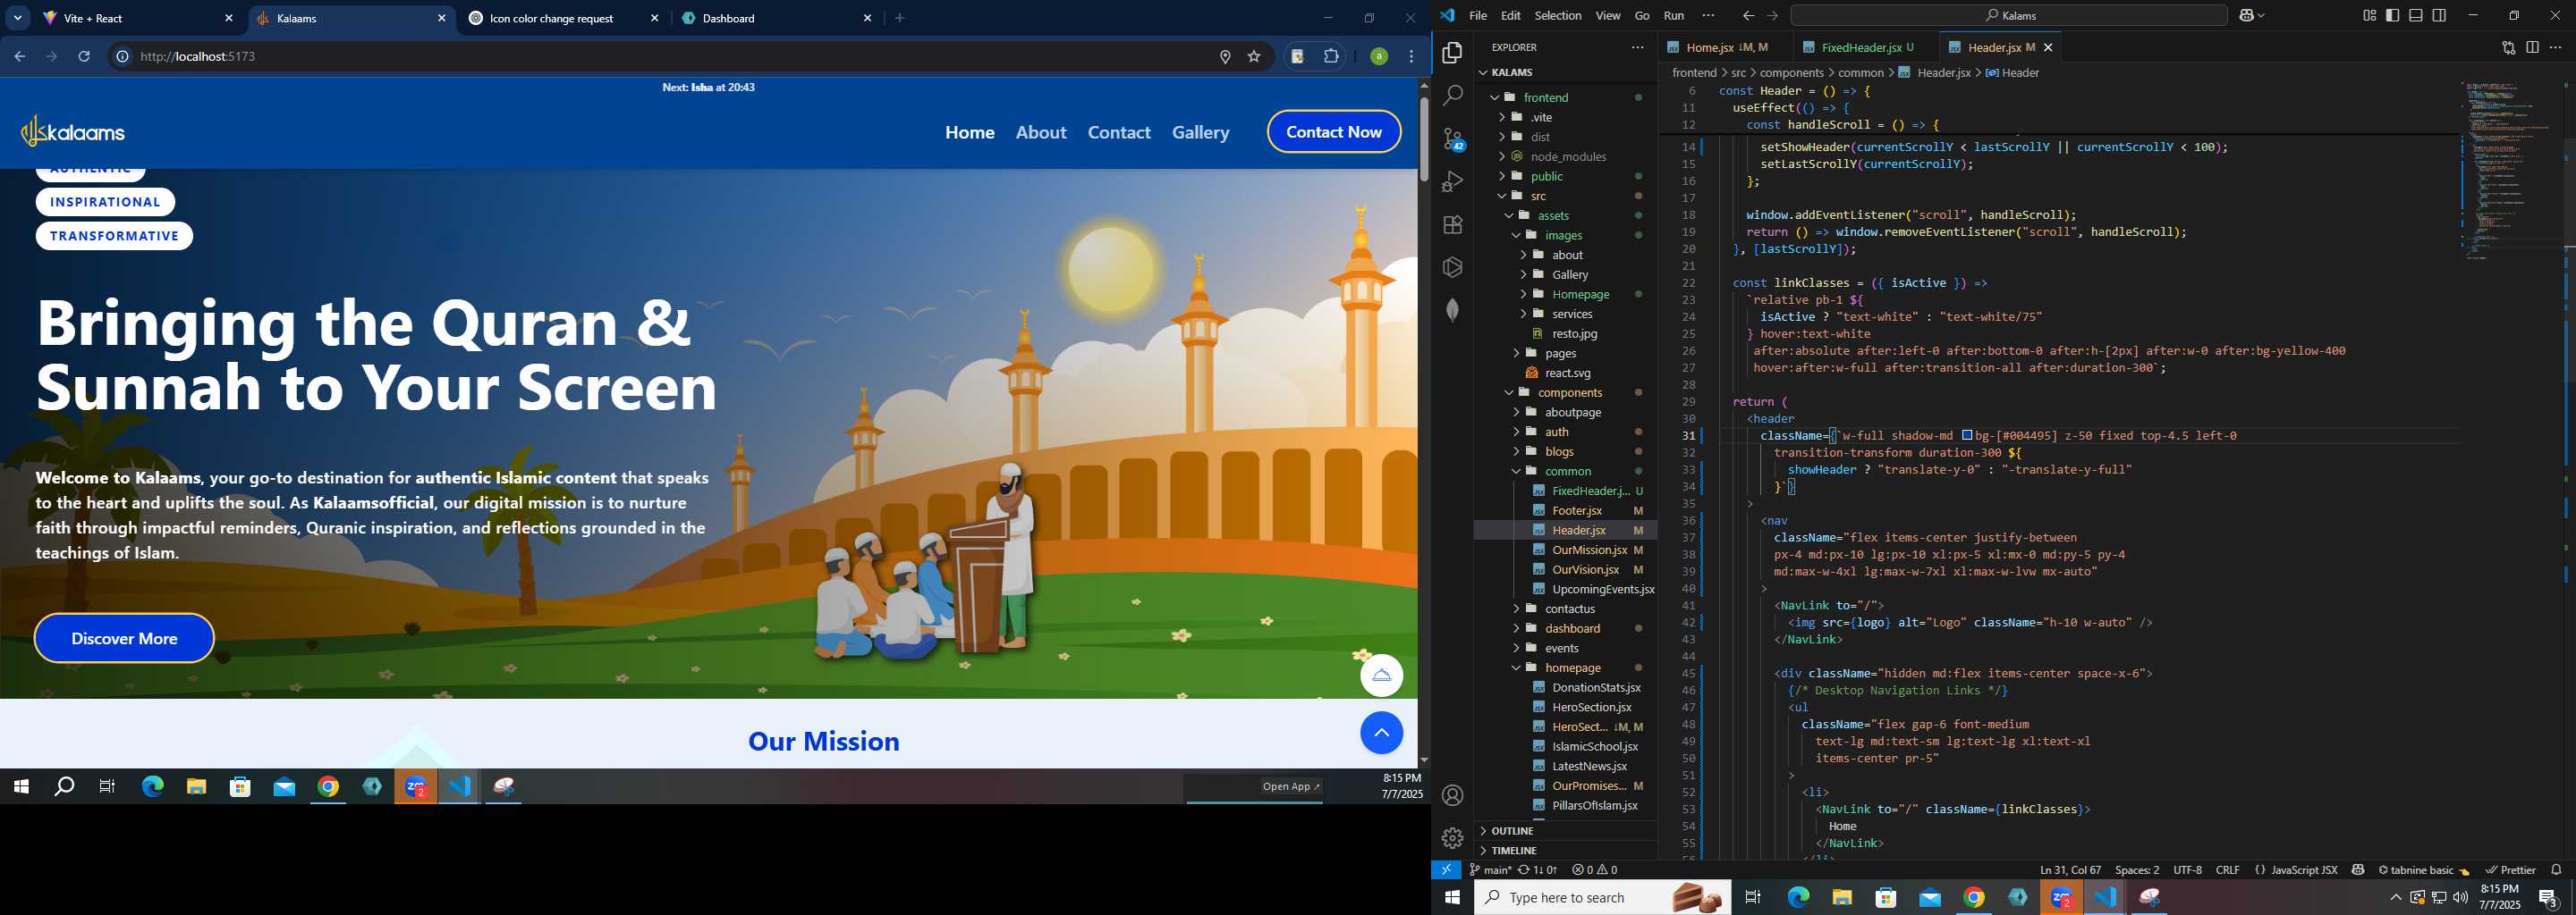Screen dimensions: 2576x915
Task: Switch to Icon color change request tab
Action: pyautogui.click(x=563, y=18)
